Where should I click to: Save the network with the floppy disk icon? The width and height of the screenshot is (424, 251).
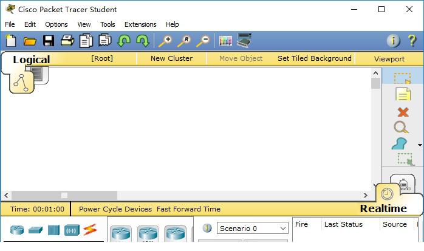(x=49, y=41)
